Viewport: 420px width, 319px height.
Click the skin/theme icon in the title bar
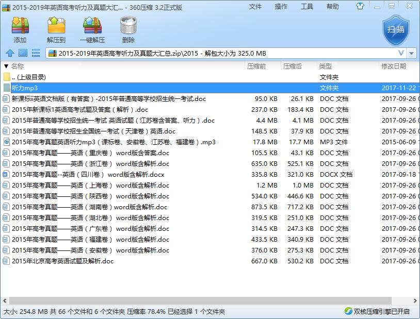(x=361, y=7)
